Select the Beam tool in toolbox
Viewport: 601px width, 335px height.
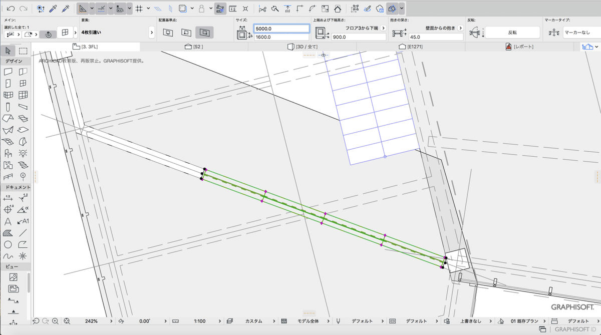pos(23,107)
